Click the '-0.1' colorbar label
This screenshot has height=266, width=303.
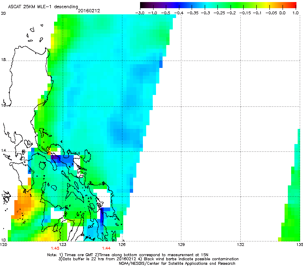tap(257, 13)
